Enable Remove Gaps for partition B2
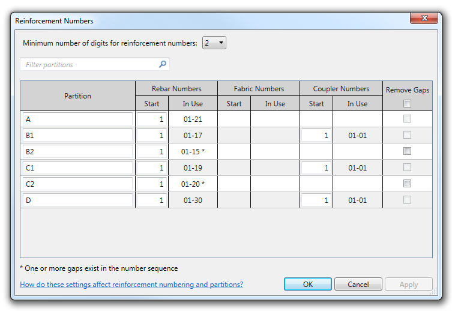Screen dimensions: 452x311 coord(408,151)
